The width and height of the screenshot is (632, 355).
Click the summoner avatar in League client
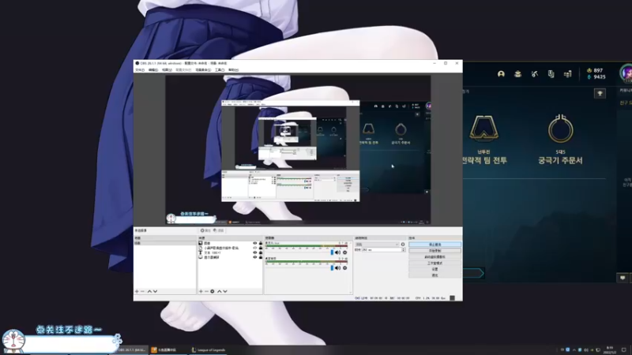tap(626, 73)
